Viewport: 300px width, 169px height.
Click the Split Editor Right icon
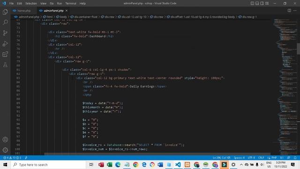(x=289, y=10)
